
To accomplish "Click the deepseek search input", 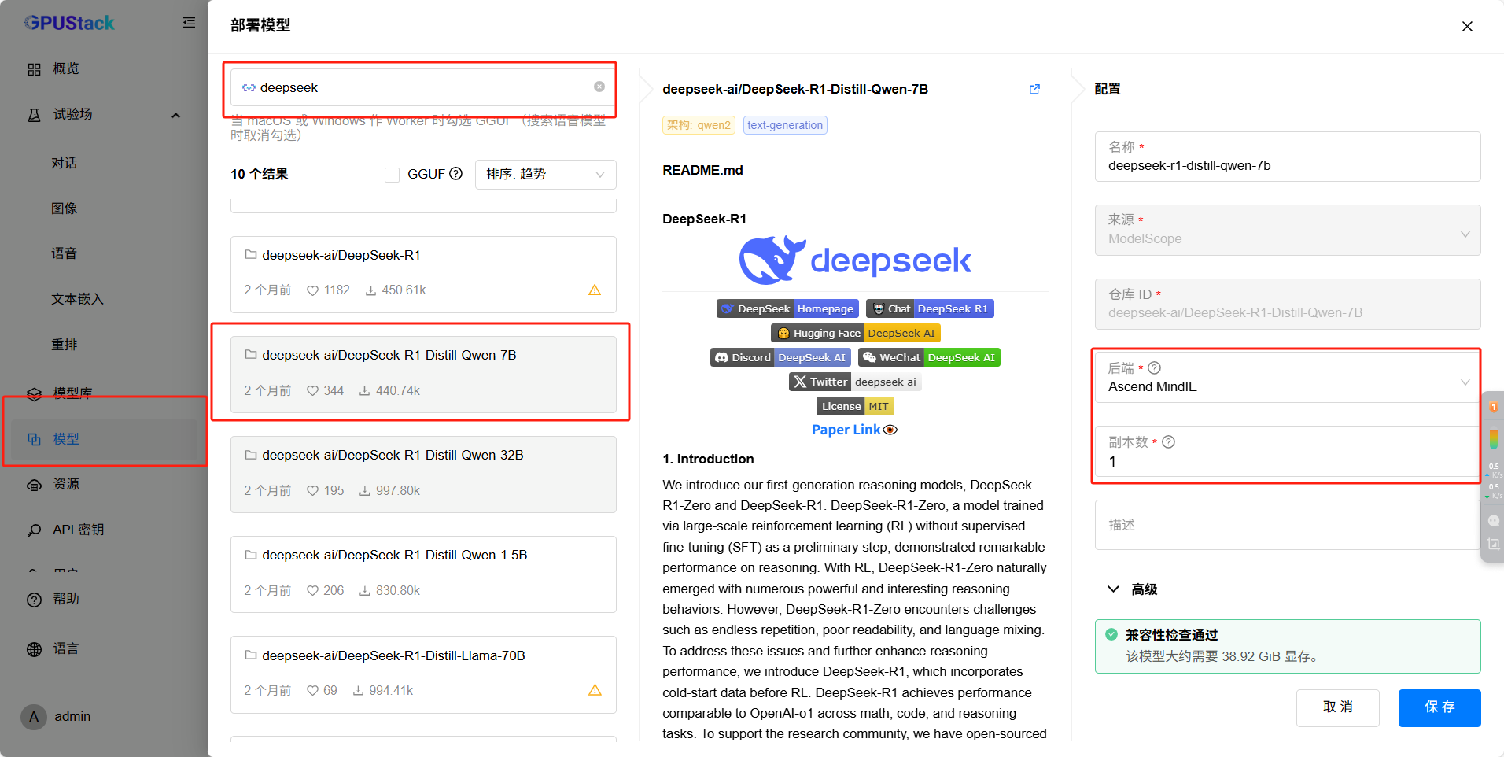I will point(423,87).
